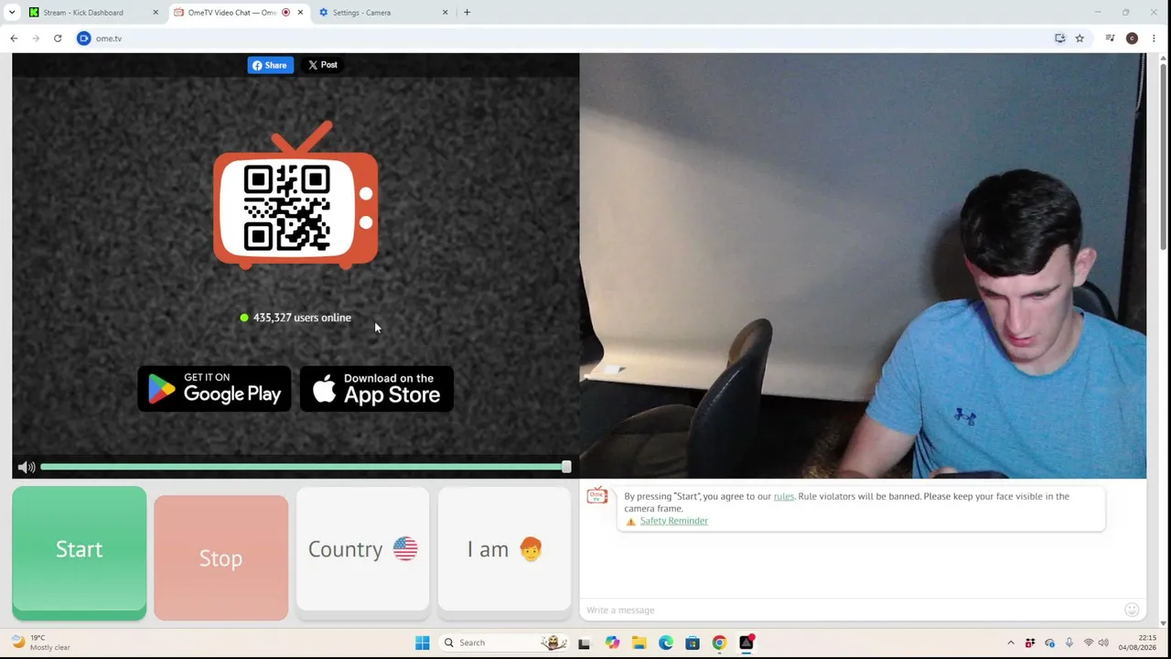Share OmeTV on Facebook

click(x=270, y=65)
